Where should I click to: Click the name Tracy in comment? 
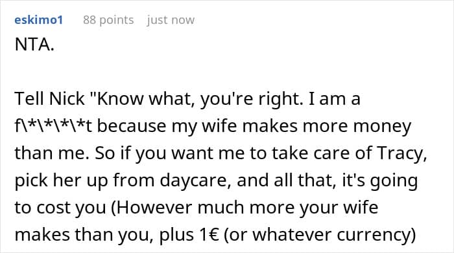[x=401, y=153]
